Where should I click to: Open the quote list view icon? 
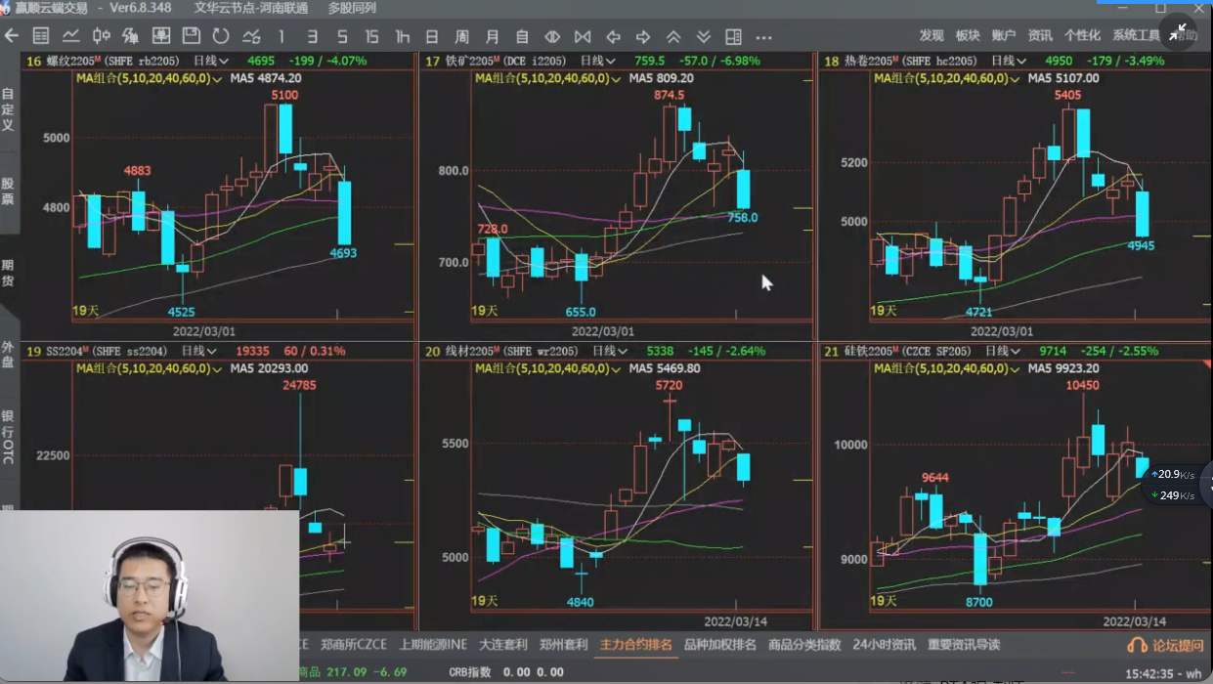[41, 36]
